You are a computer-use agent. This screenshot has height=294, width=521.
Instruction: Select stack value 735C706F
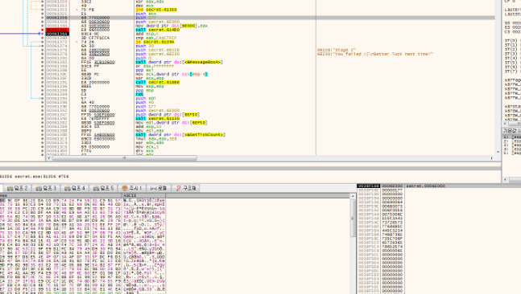click(392, 239)
